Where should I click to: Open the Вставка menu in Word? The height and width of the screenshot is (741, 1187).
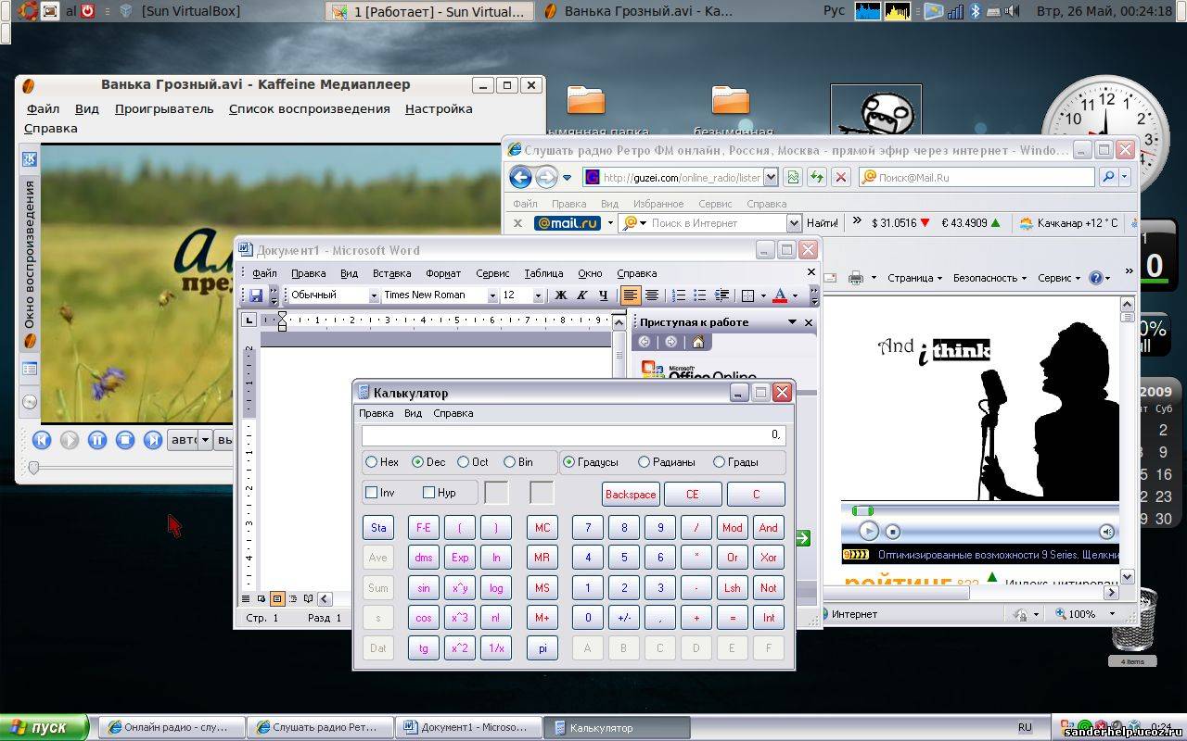click(391, 273)
